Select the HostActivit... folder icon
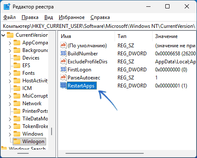Viewport: 197px width, 158px height. tap(17, 81)
